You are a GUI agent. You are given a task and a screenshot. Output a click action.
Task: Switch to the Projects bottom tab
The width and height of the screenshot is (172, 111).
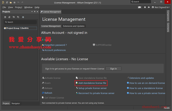pos(6,103)
